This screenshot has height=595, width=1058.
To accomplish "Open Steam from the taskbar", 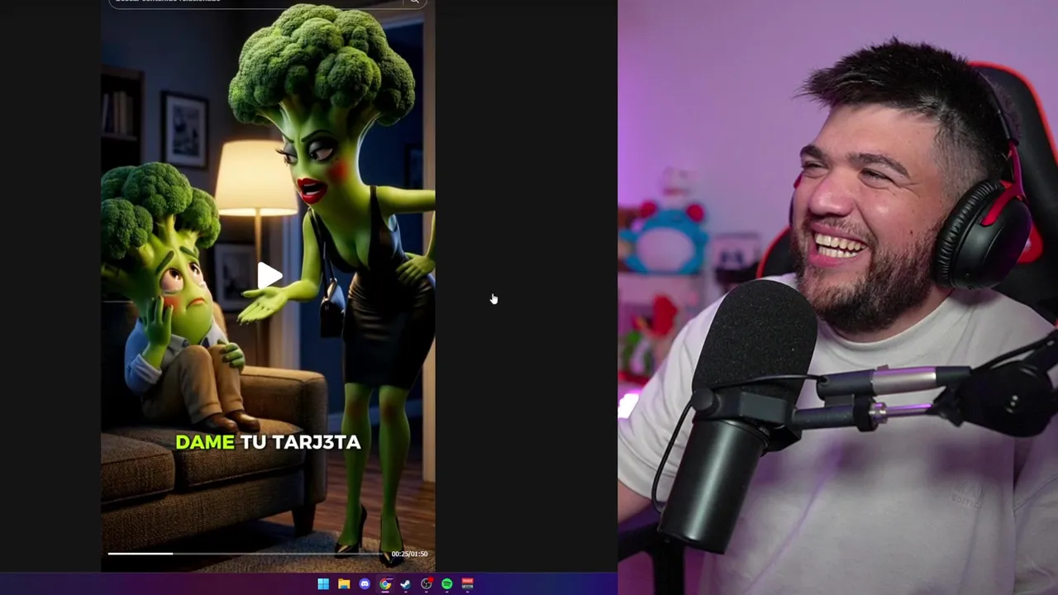I will 406,584.
